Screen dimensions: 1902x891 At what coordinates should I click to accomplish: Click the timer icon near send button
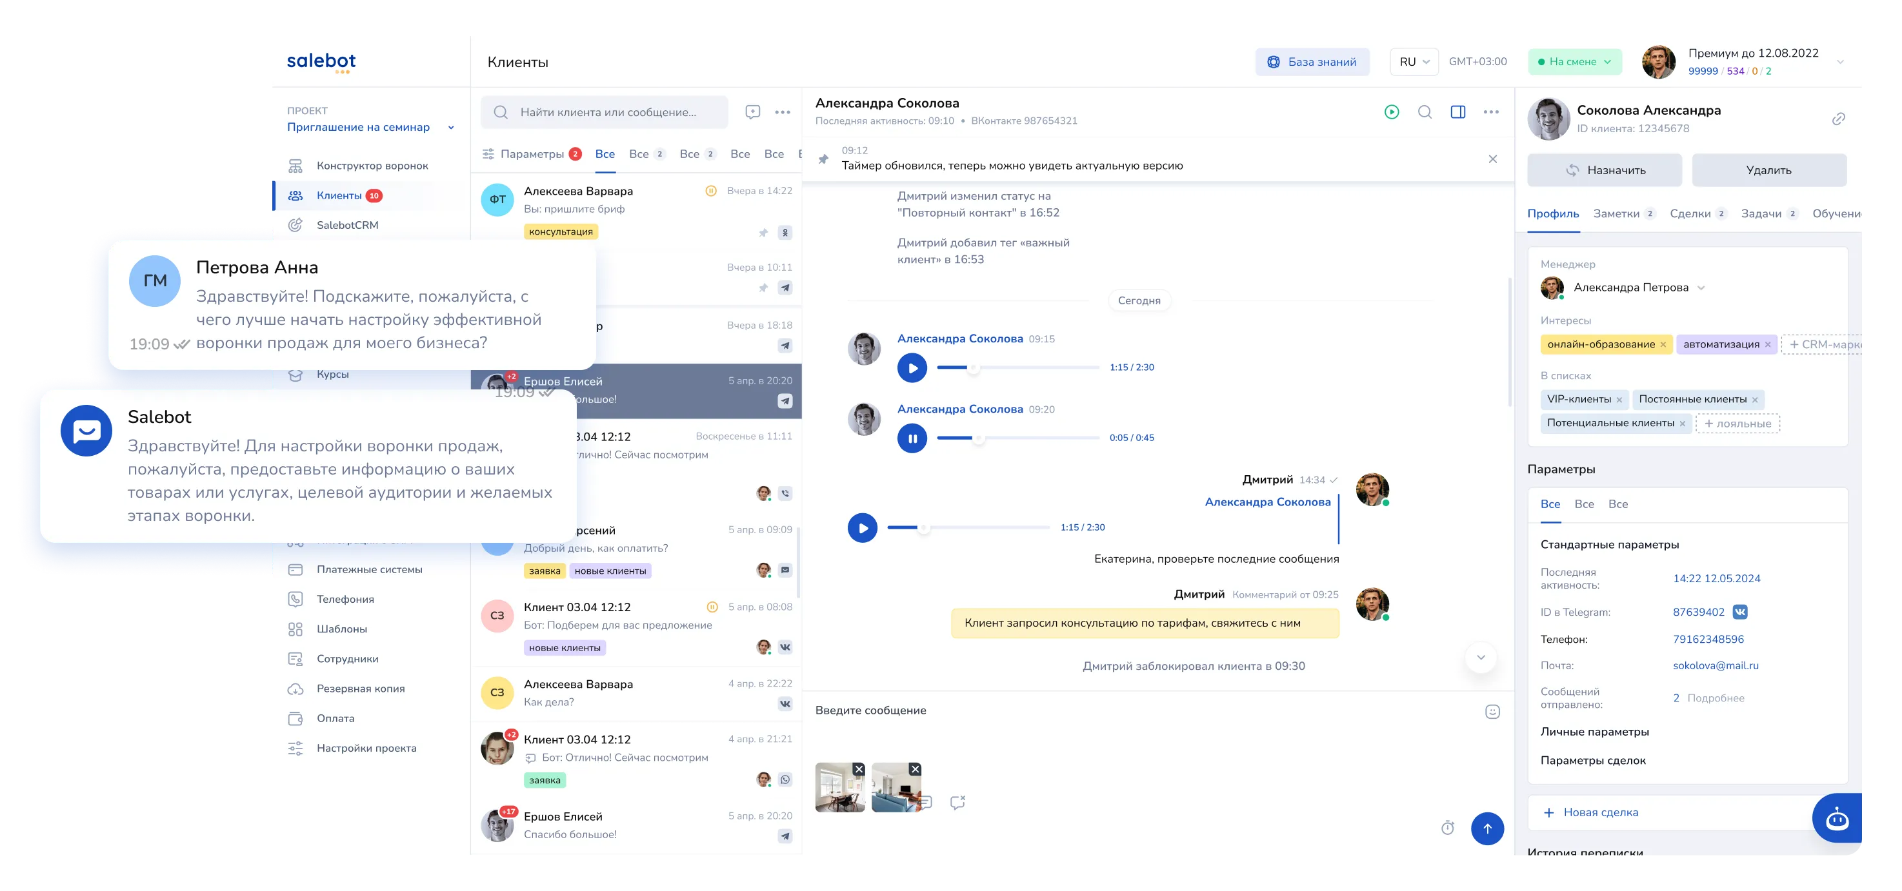tap(1447, 828)
